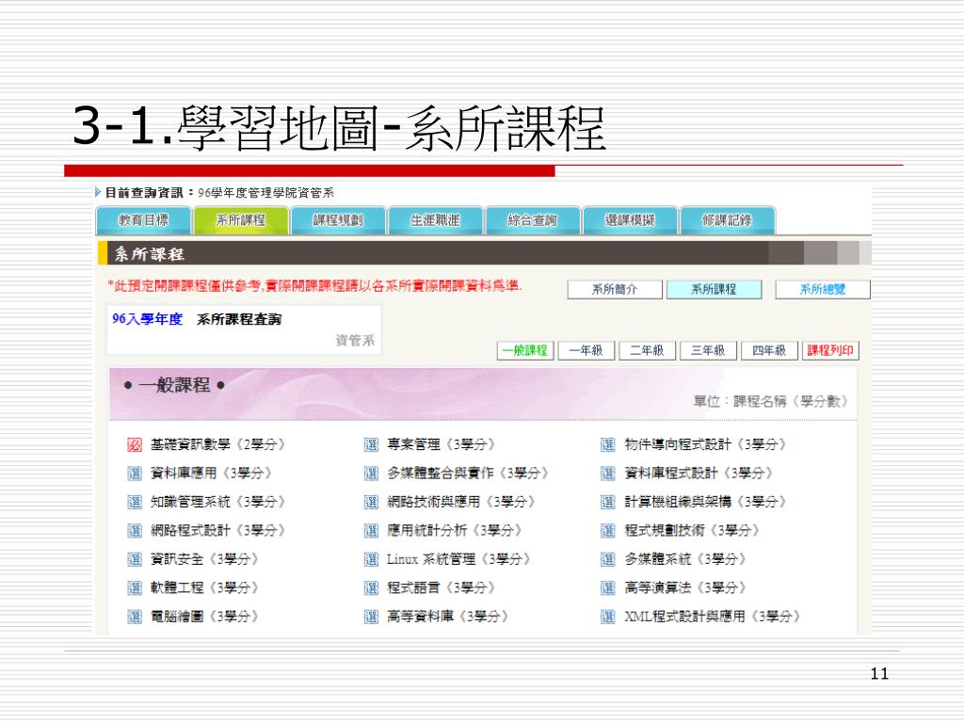Open course 資料庫應用《3學分》
Viewport: 964px width, 723px height.
(211, 474)
